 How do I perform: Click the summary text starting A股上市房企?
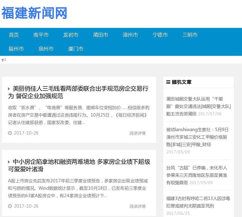(78, 188)
